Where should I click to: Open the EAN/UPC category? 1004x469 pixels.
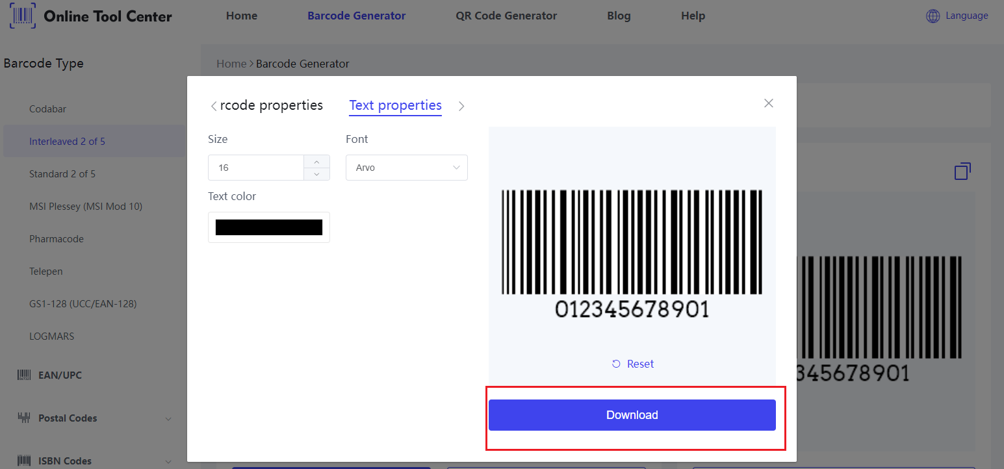60,375
